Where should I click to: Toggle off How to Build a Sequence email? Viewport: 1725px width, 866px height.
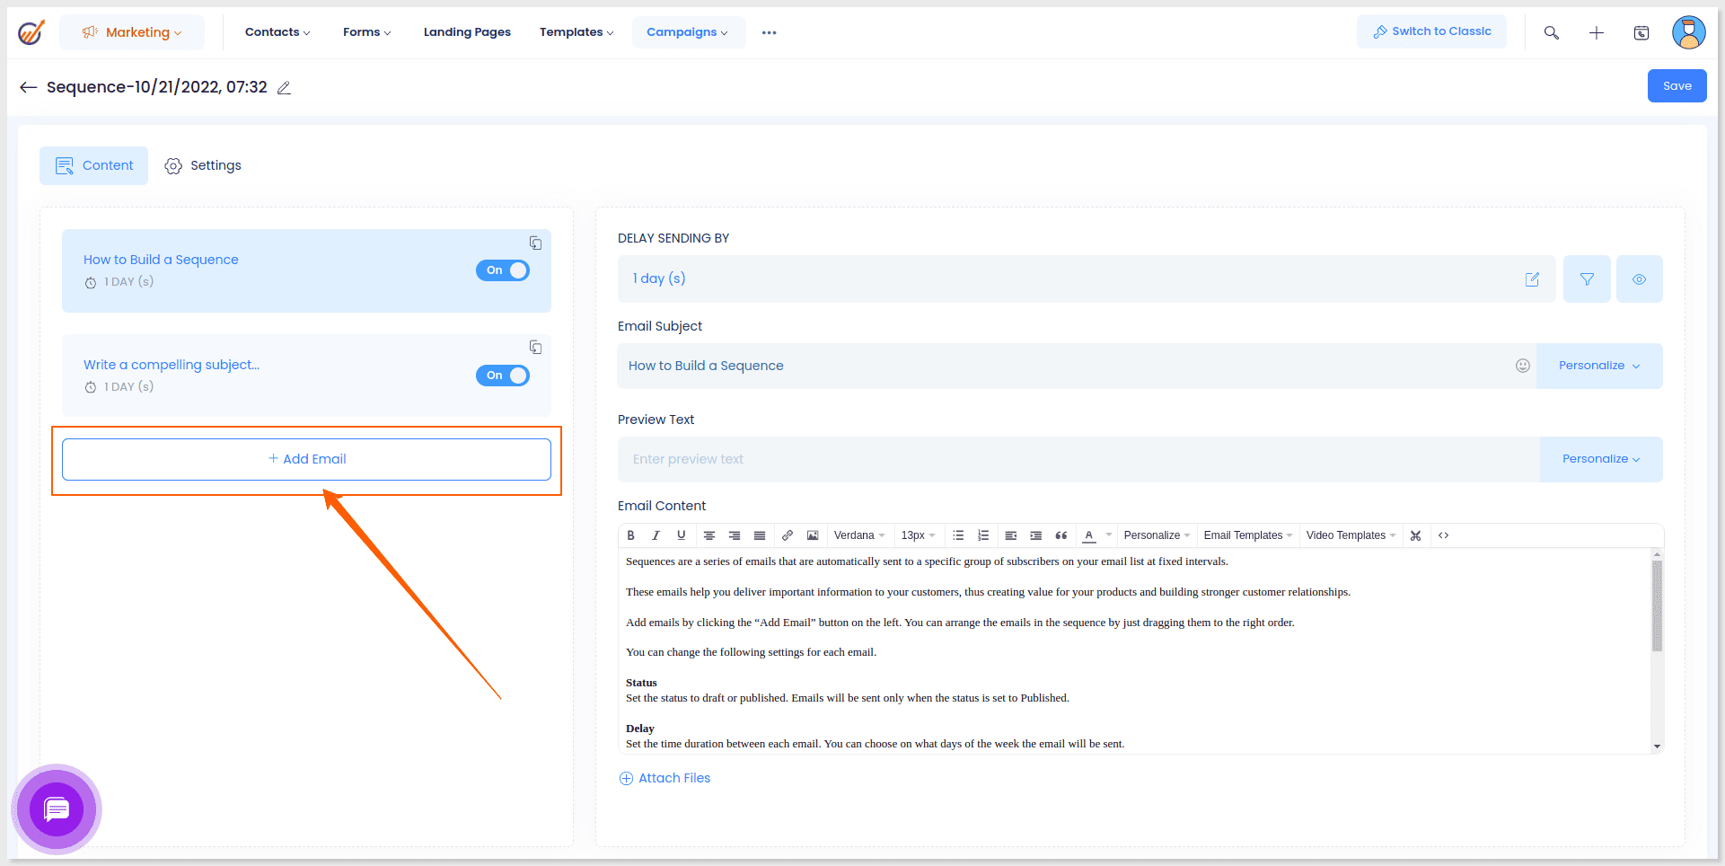[x=503, y=270]
